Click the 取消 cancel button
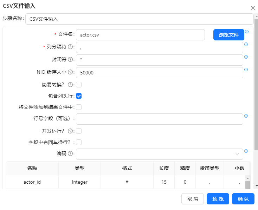The image size is (258, 210). point(192,199)
